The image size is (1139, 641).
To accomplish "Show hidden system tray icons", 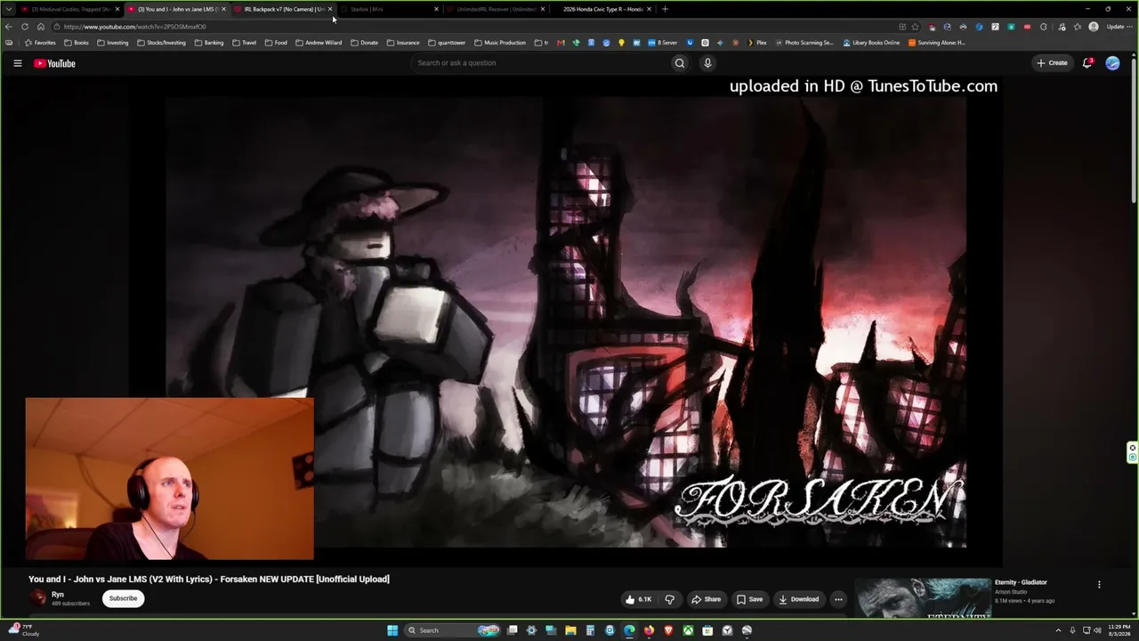I will [1060, 630].
